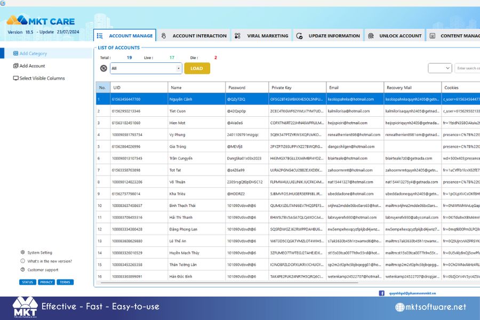Switch to Account Interaction tab
Viewport: 480px width, 320px height.
(194, 36)
